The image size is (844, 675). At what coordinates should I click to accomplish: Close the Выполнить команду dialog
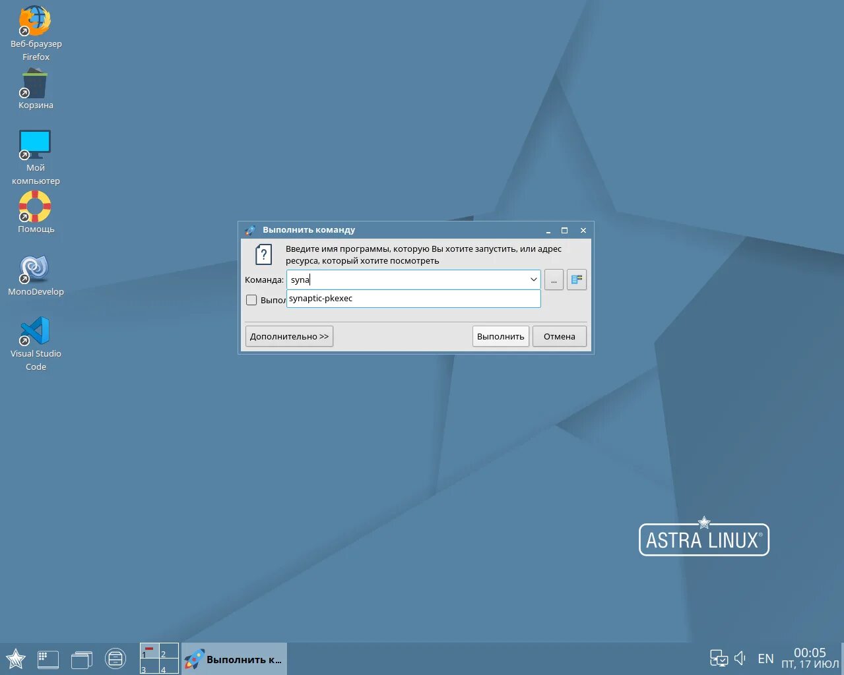coord(583,230)
